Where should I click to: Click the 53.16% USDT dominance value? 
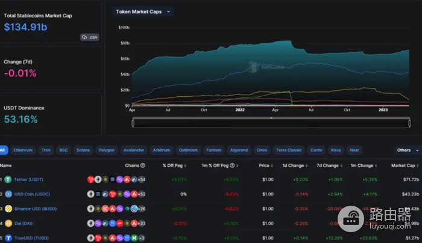[x=20, y=119]
